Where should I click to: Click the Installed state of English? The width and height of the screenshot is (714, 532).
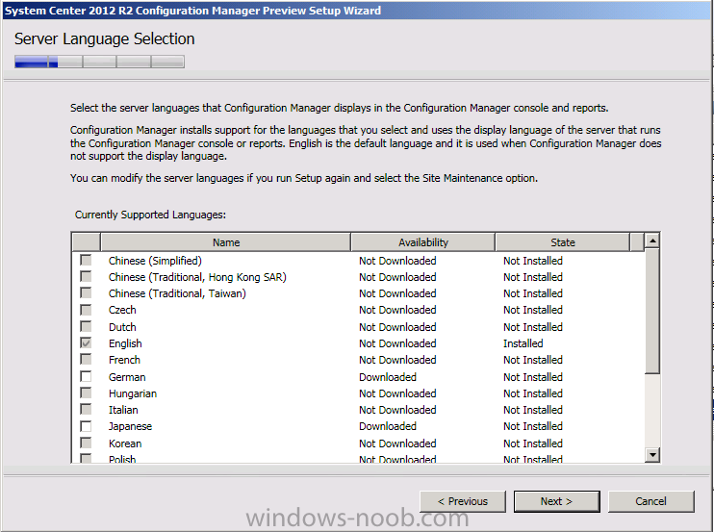point(523,343)
